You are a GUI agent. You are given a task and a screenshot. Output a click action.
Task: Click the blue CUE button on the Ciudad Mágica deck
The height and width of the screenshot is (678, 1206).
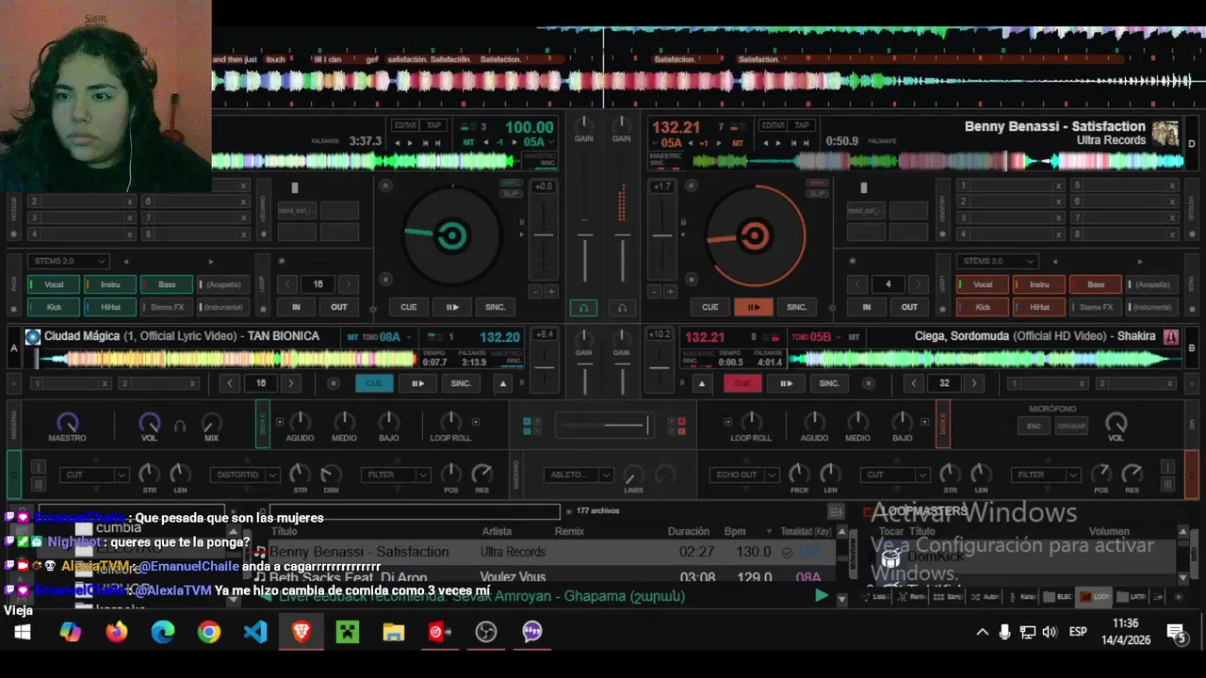tap(374, 383)
